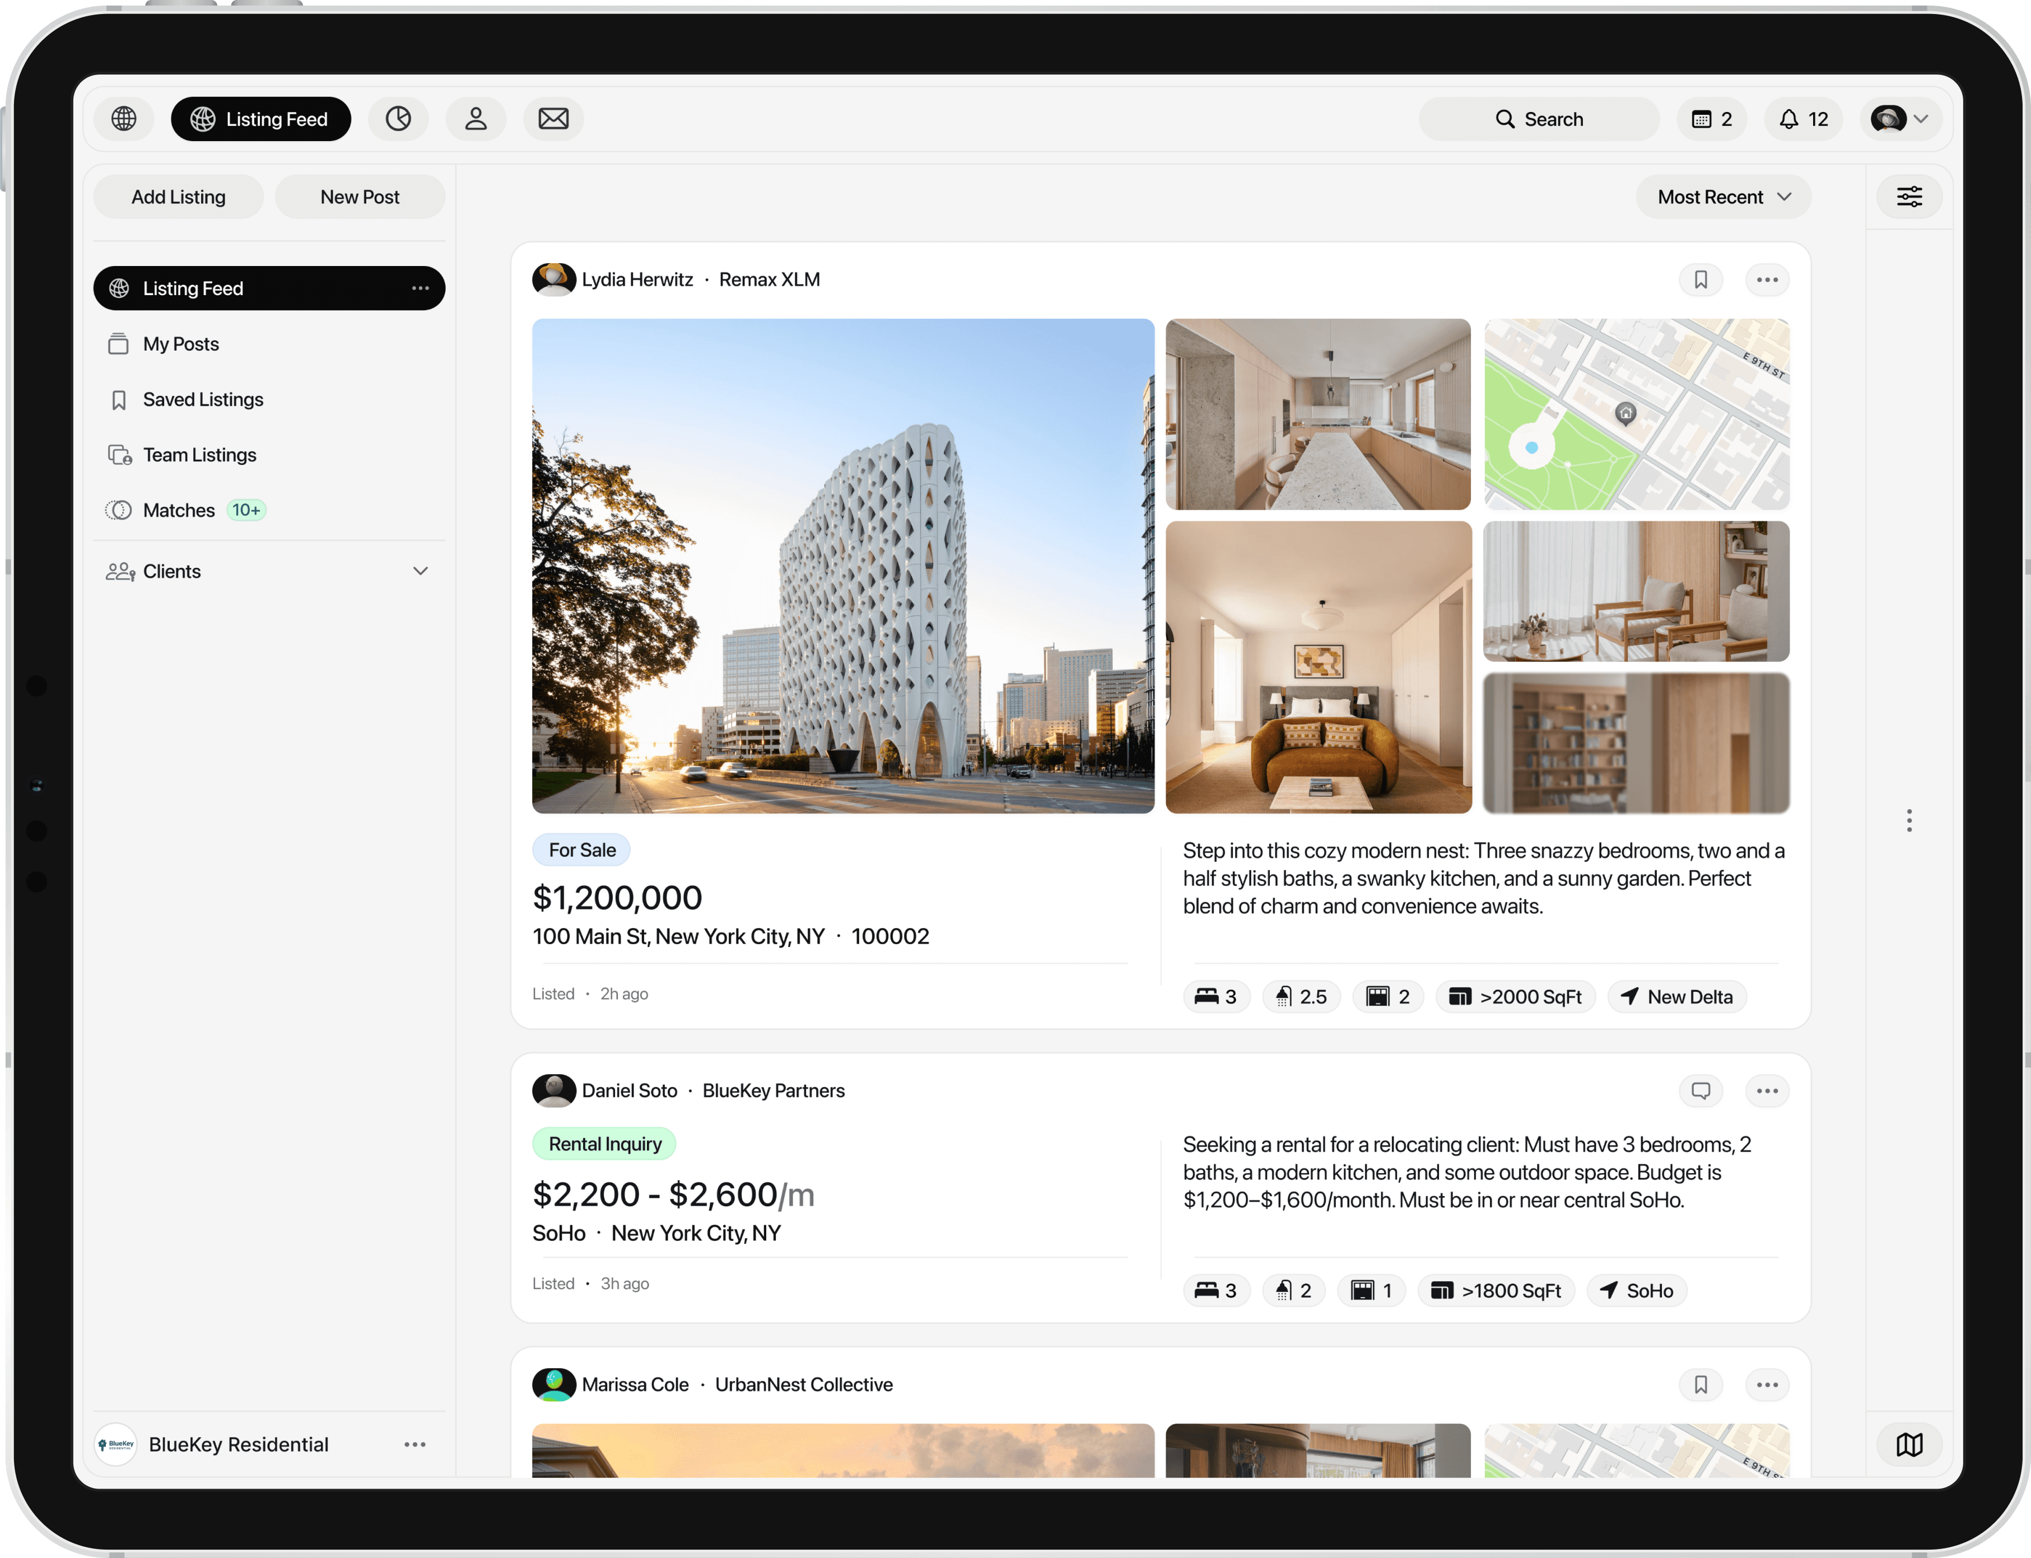Open the analytics pie chart icon
This screenshot has height=1558, width=2031.
point(398,119)
